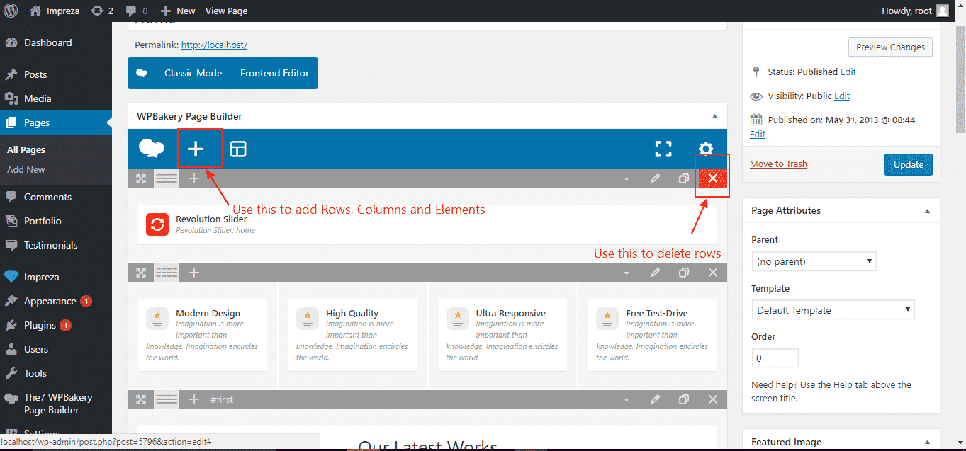Image resolution: width=966 pixels, height=451 pixels.
Task: Click Preview Changes button
Action: pyautogui.click(x=890, y=47)
